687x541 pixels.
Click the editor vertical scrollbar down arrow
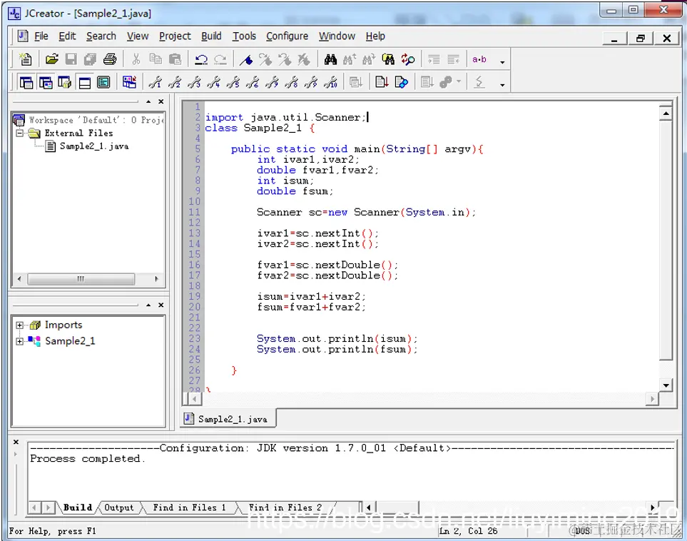pyautogui.click(x=666, y=386)
